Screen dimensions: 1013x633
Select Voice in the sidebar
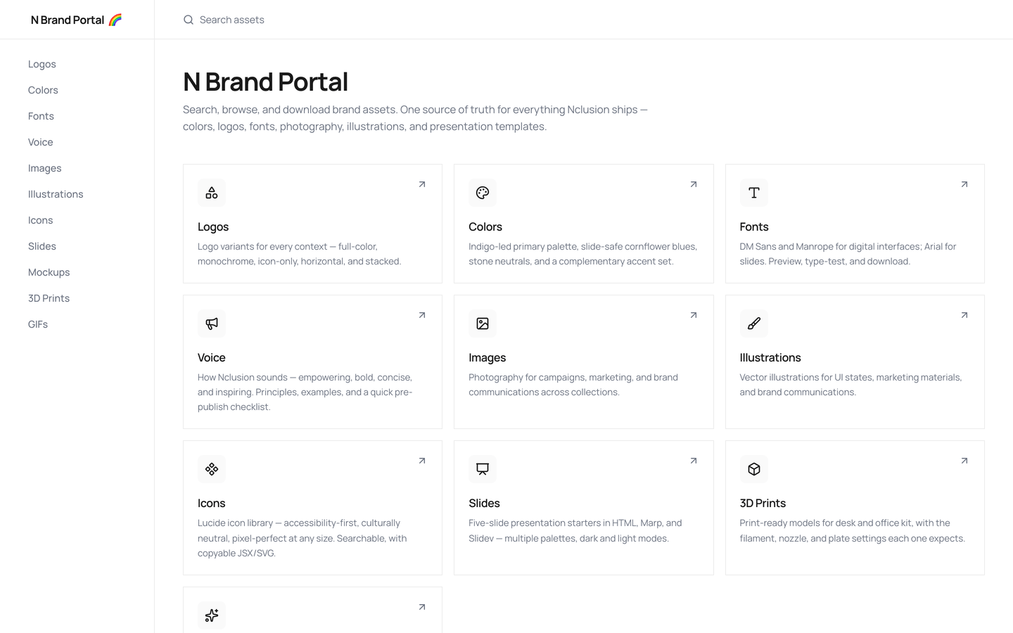(x=41, y=142)
